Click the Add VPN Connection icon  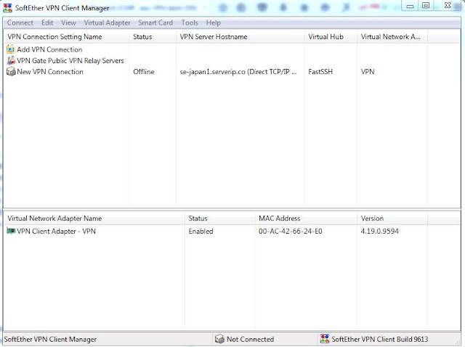pos(11,49)
